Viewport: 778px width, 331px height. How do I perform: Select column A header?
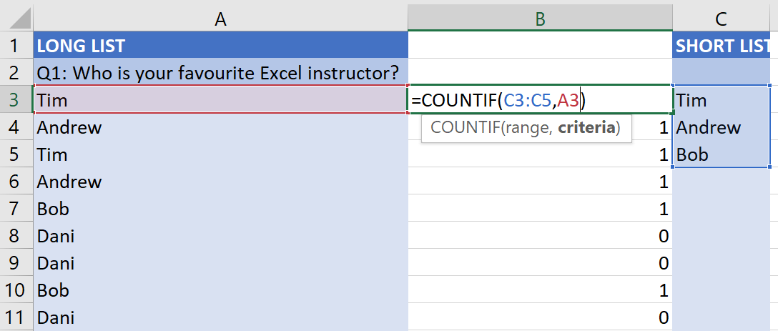click(x=220, y=19)
